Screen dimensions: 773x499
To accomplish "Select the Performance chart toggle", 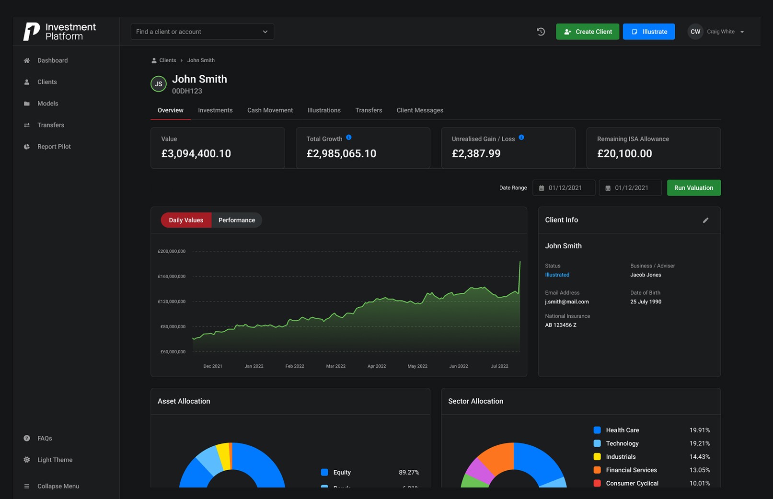I will click(237, 220).
